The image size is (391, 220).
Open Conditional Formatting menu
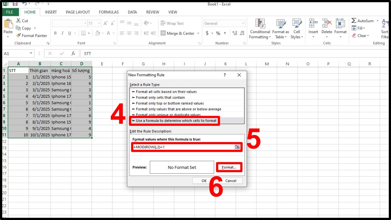point(260,29)
